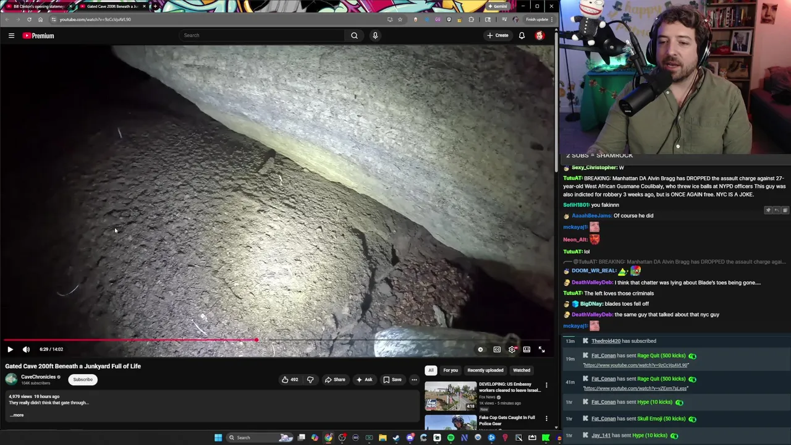Open the browser extensions puzzle icon
791x445 pixels.
pyautogui.click(x=472, y=19)
